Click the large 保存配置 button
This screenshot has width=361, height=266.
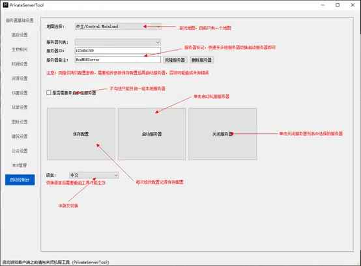(81, 134)
